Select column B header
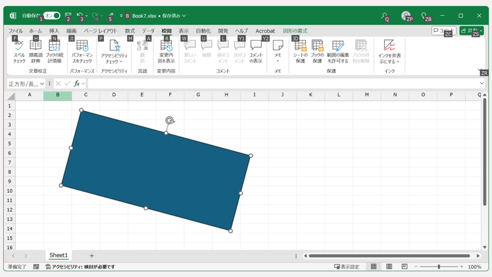 click(x=58, y=95)
